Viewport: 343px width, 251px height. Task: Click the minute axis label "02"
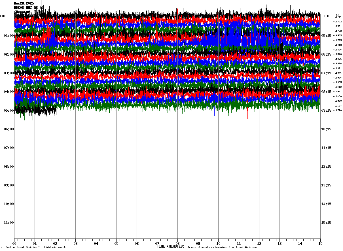pos(55,243)
